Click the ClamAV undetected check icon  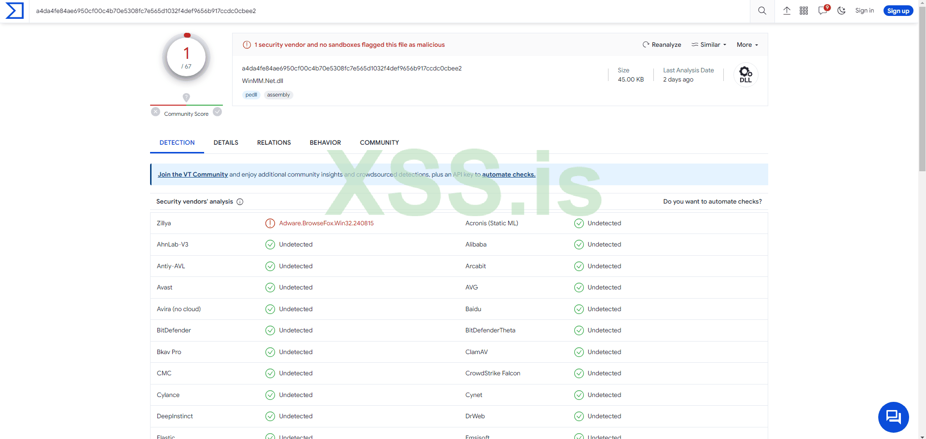579,352
